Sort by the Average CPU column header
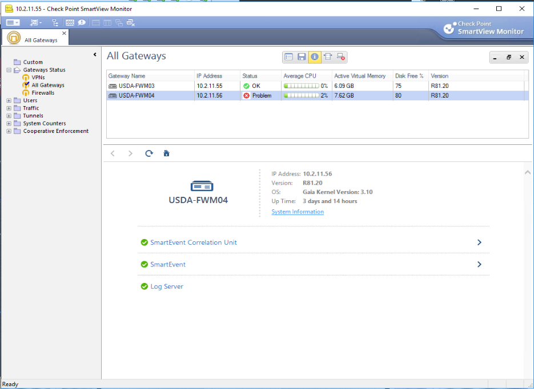The image size is (534, 389). 299,76
